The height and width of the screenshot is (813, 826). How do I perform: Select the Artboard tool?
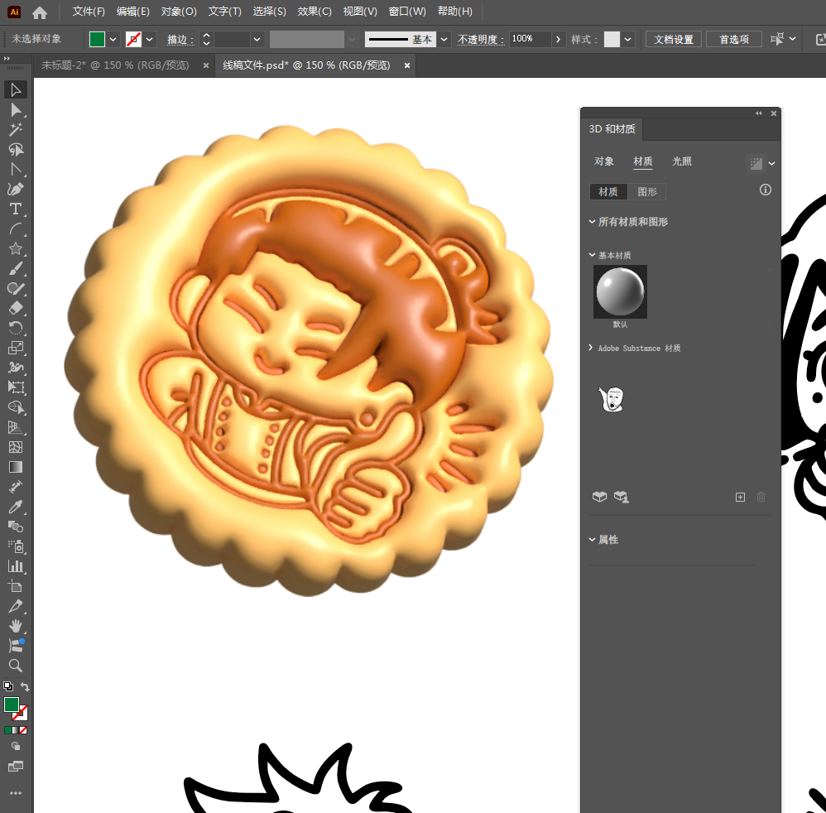(16, 586)
